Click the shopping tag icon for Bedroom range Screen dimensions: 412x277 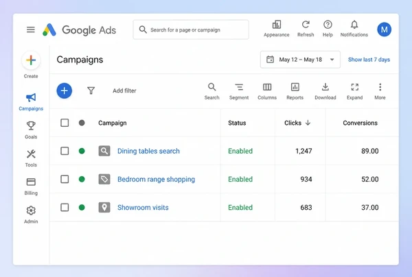click(104, 179)
